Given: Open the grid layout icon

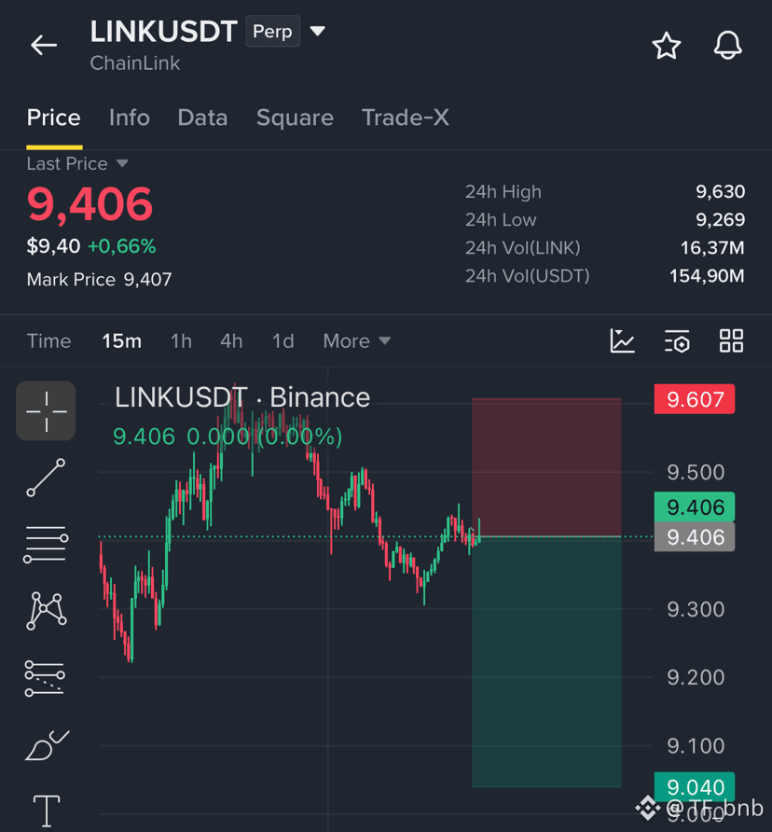Looking at the screenshot, I should pos(731,340).
